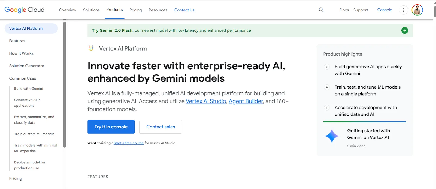Viewport: 436px width, 189px height.
Task: Expand Accelerate development with unified data
Action: 327,108
